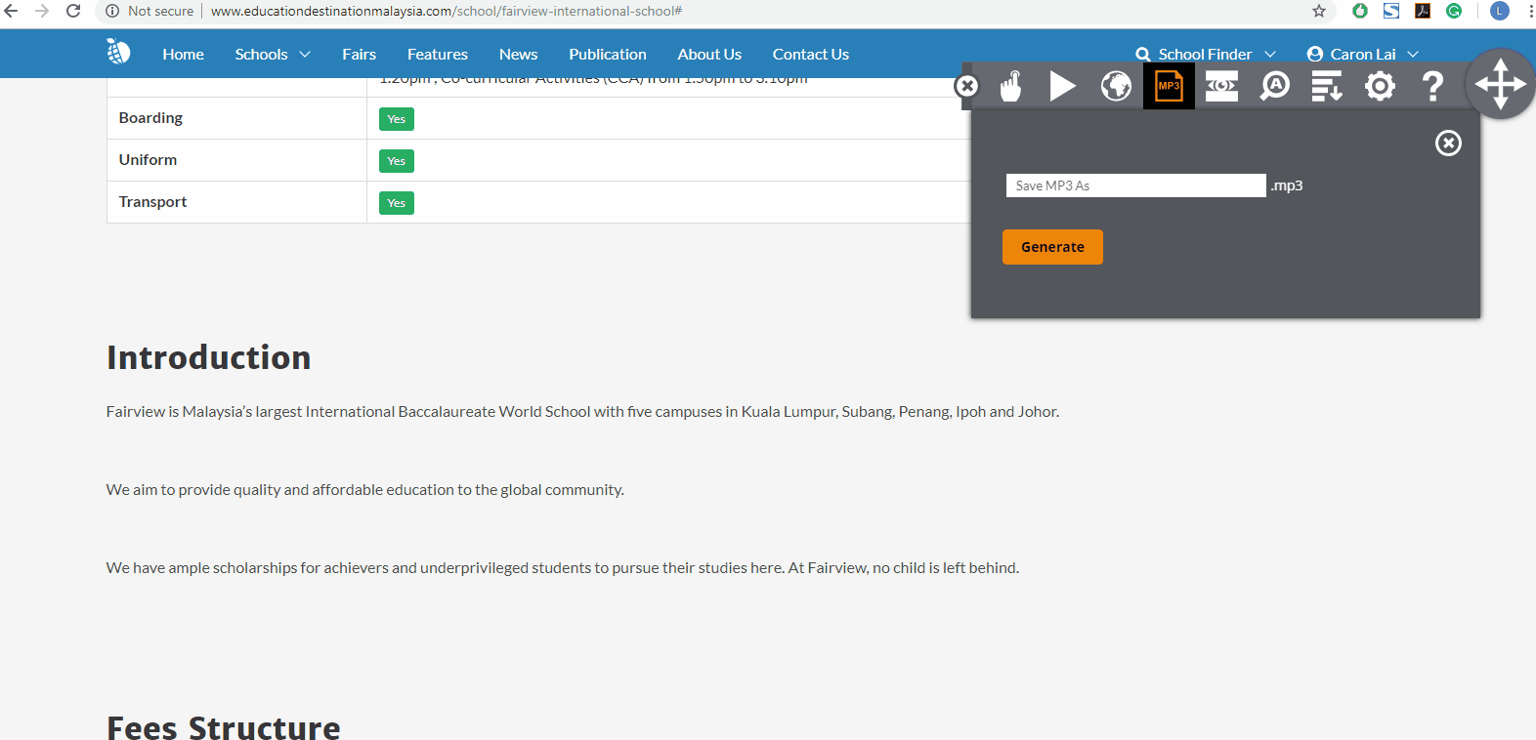
Task: Open the blue S browser extension
Action: point(1391,11)
